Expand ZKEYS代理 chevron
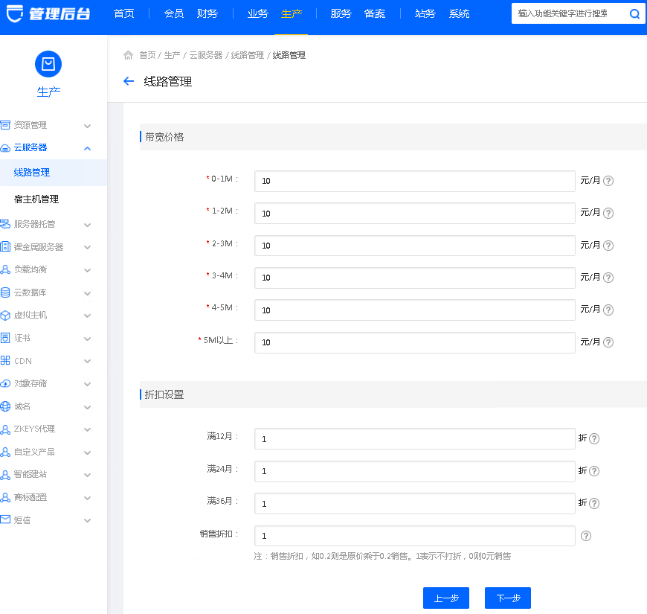Viewport: 647px width, 614px height. [x=88, y=430]
